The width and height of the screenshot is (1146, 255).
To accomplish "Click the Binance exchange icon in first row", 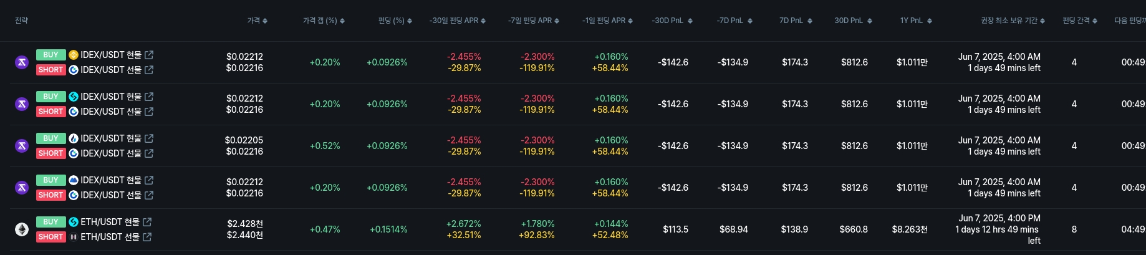I will pyautogui.click(x=74, y=55).
